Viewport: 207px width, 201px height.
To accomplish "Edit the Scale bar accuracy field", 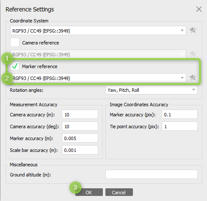I will (x=80, y=150).
